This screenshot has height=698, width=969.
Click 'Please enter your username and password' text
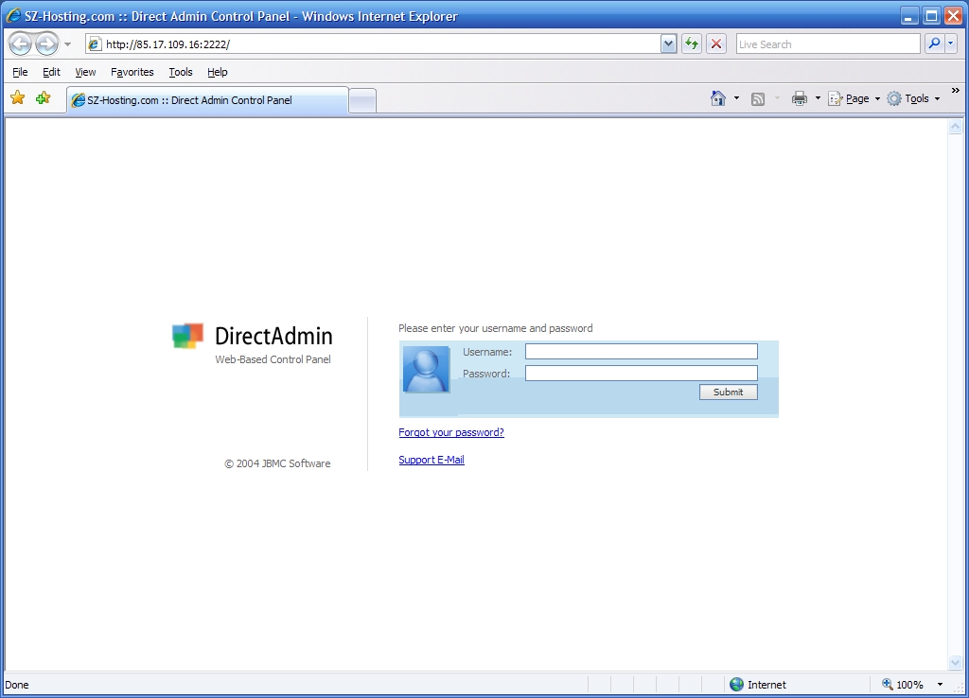[x=496, y=328]
